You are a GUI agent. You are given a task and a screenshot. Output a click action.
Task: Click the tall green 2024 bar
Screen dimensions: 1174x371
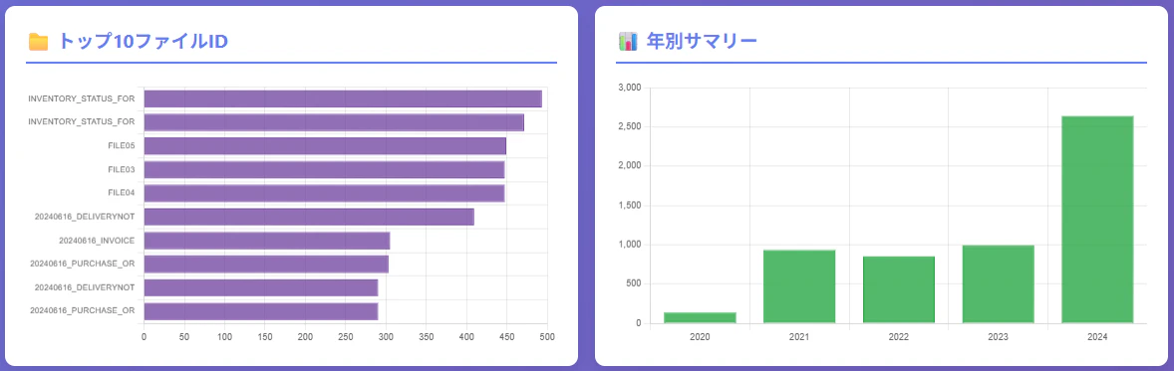[x=1097, y=220]
